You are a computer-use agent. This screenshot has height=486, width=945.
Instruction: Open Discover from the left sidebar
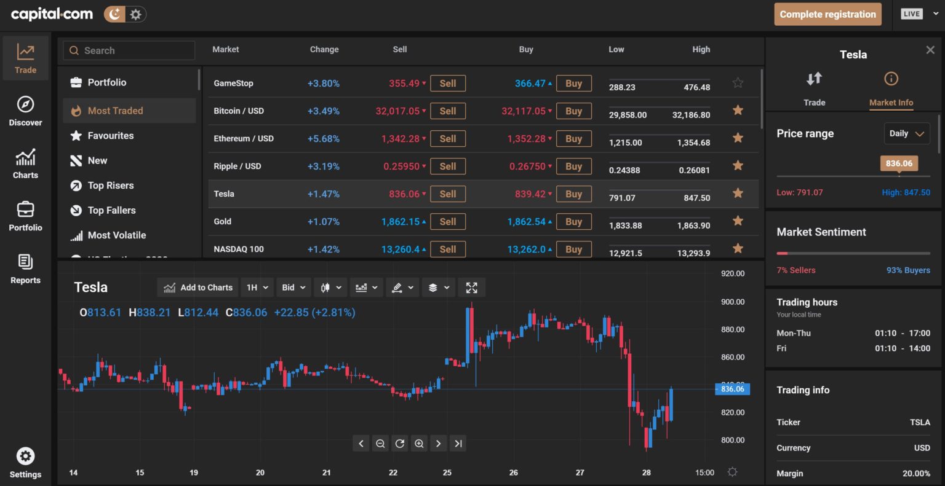pyautogui.click(x=25, y=111)
